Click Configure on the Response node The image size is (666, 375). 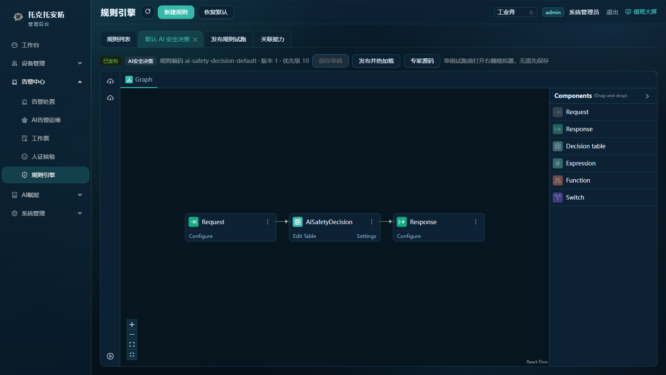[x=409, y=236]
